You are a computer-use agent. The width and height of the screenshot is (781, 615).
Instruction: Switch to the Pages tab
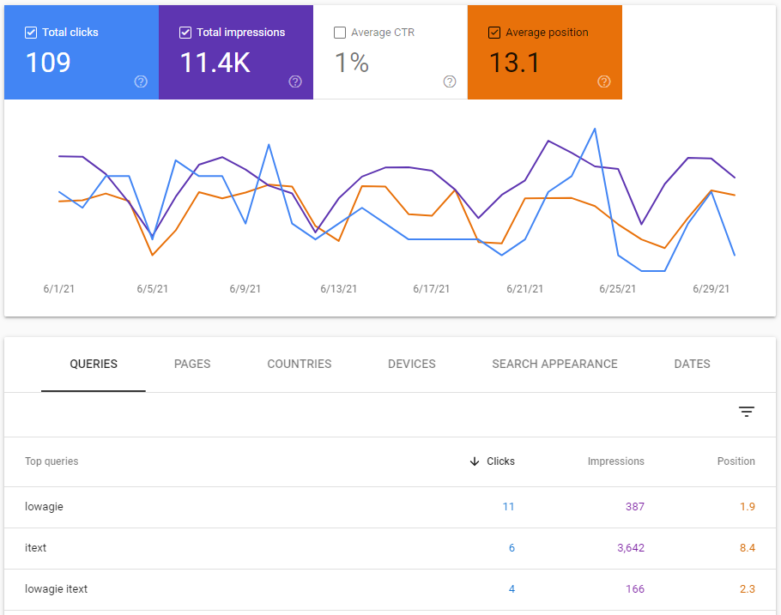tap(192, 364)
